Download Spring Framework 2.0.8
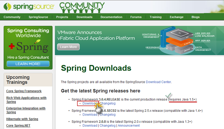Image resolution: width=224 pixels, height=129 pixels. click(x=90, y=126)
